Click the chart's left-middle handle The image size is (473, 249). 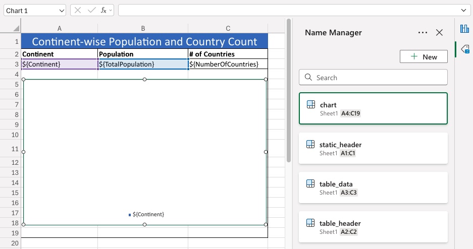pos(24,152)
